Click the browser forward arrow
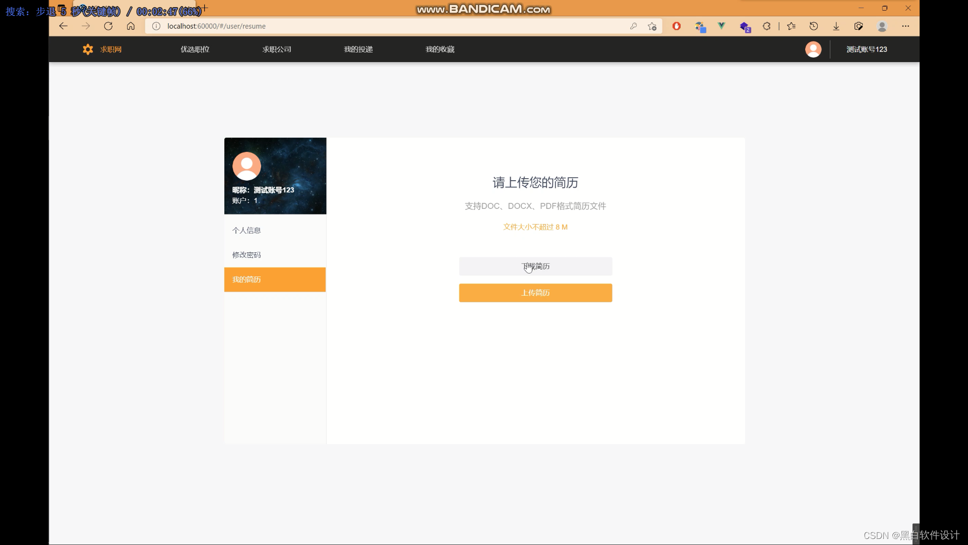The width and height of the screenshot is (968, 545). [86, 26]
